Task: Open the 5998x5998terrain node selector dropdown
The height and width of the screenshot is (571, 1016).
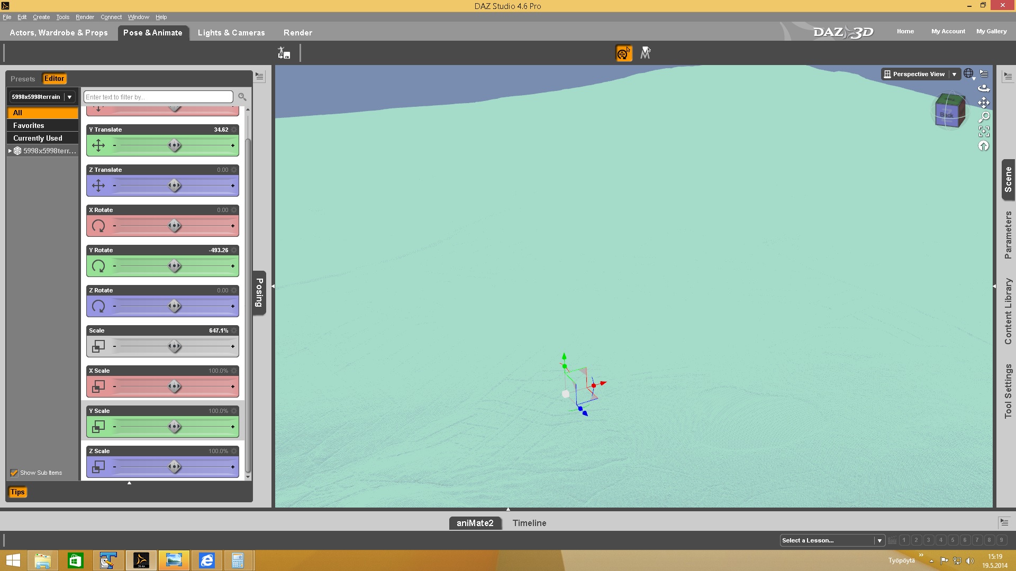Action: [69, 97]
